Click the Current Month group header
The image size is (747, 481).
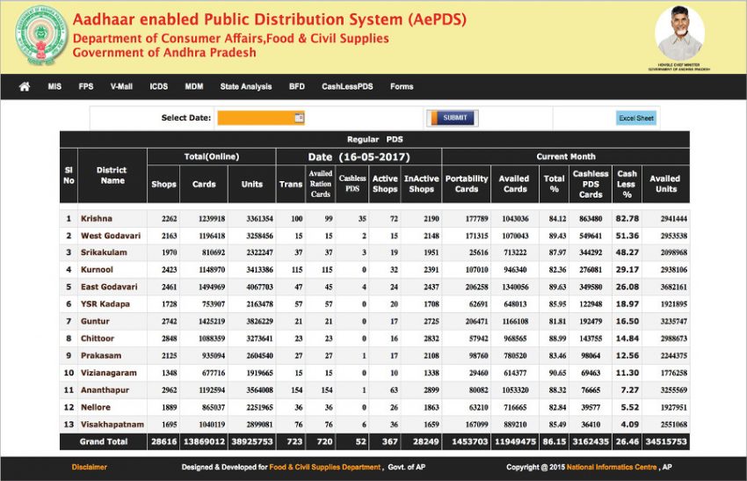coord(565,157)
